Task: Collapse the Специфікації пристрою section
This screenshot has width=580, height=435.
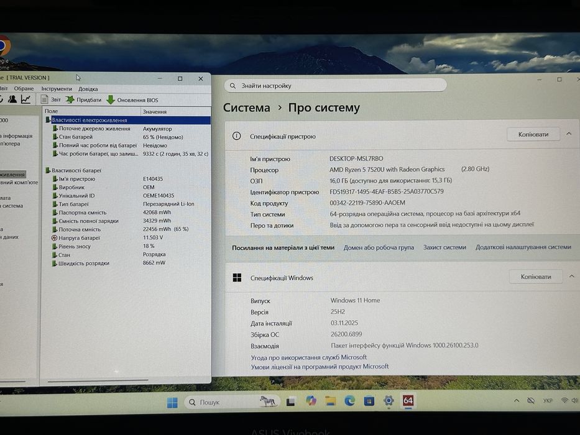Action: point(569,134)
